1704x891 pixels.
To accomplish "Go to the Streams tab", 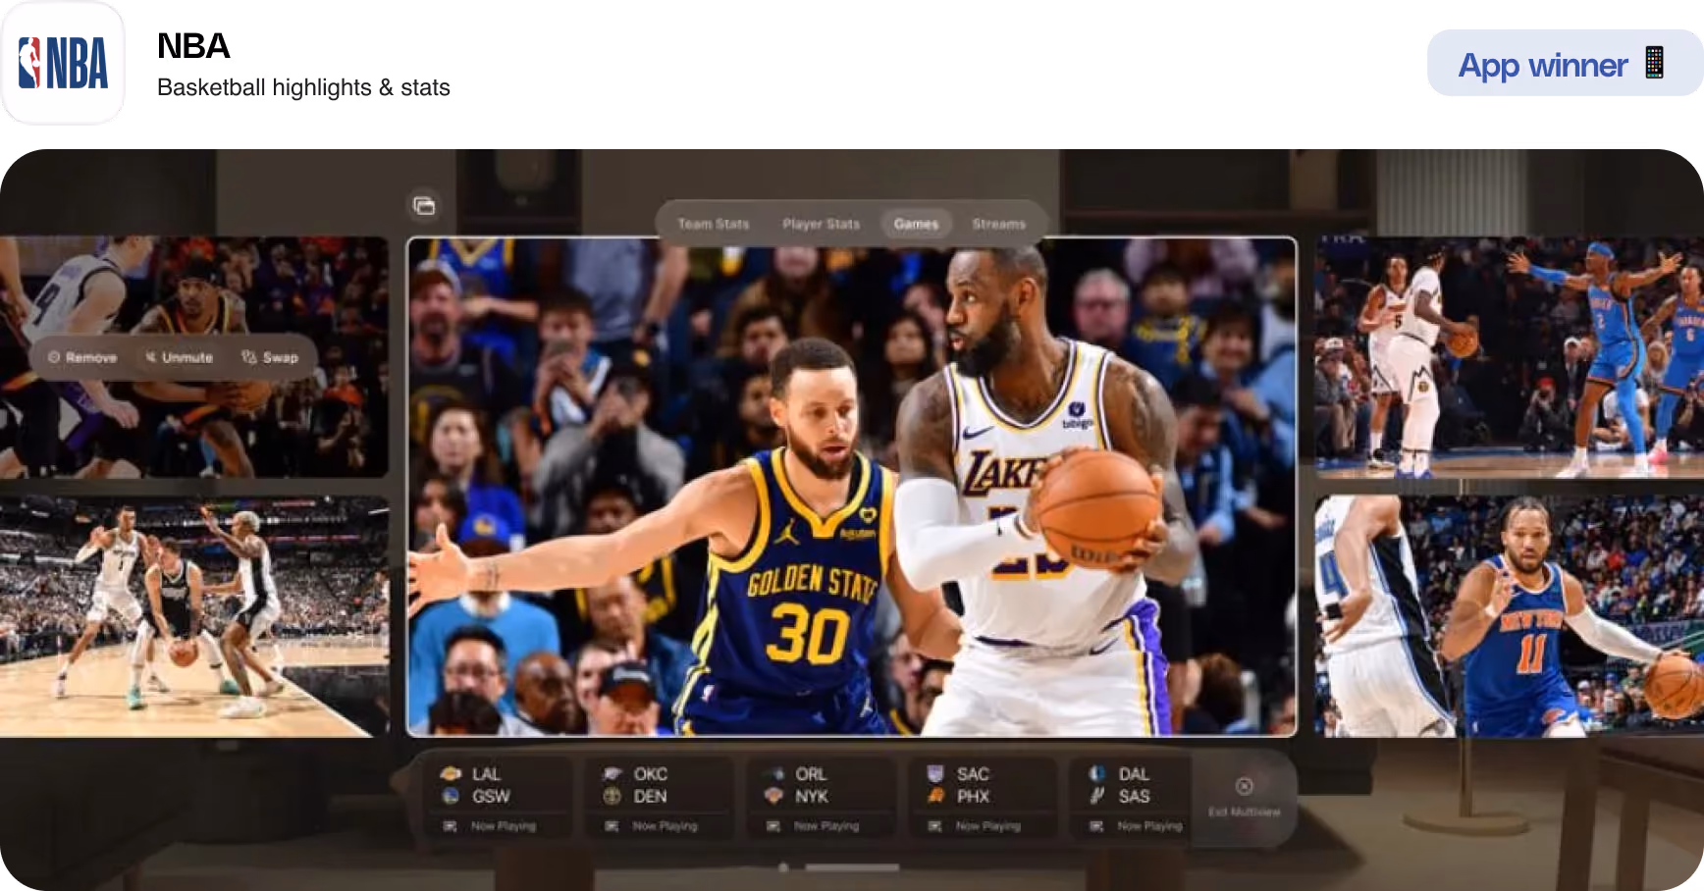I will coord(999,224).
